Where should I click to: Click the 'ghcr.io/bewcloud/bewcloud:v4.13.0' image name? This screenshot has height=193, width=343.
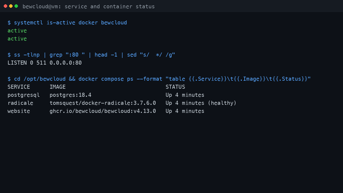pos(103,111)
